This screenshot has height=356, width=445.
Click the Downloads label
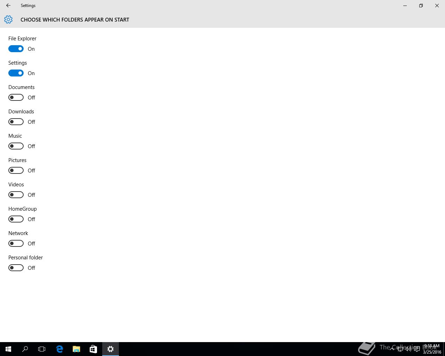tap(21, 112)
